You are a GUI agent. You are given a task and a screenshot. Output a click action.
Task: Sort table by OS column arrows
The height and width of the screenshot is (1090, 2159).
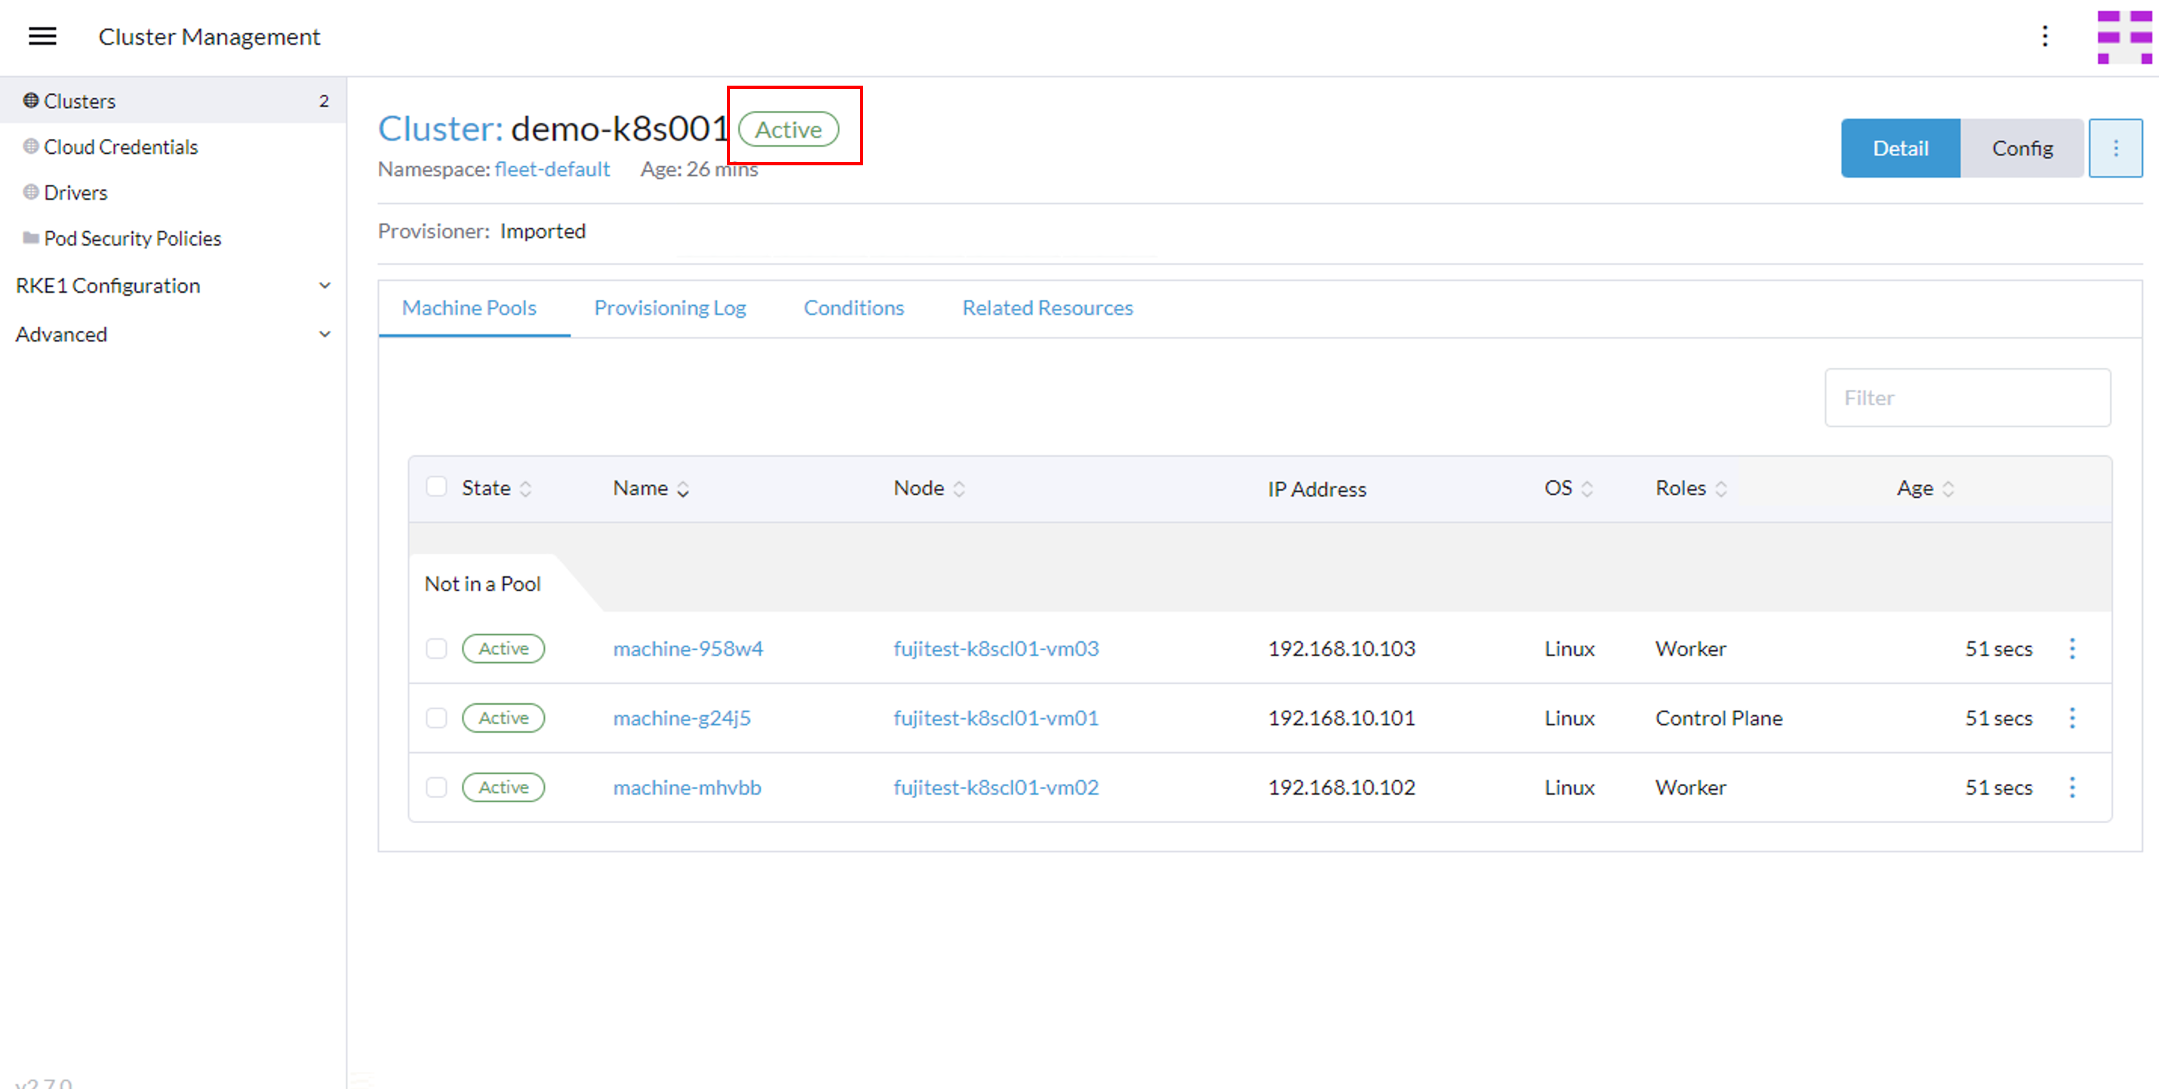click(1587, 489)
